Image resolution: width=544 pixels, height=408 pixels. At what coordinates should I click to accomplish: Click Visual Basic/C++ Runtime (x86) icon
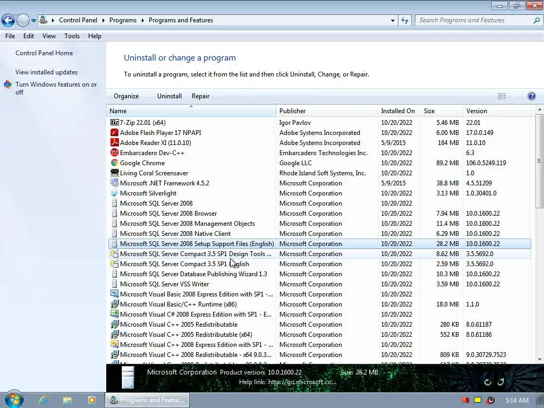click(x=115, y=304)
